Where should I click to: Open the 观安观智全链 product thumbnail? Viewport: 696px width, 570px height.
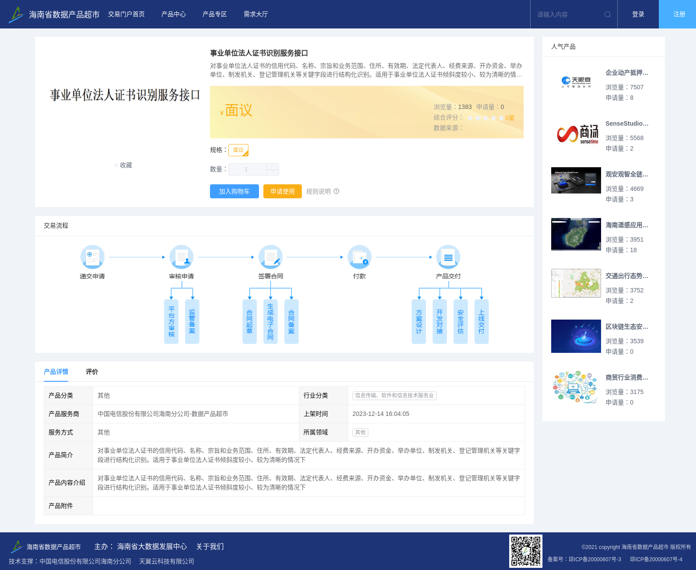click(576, 180)
